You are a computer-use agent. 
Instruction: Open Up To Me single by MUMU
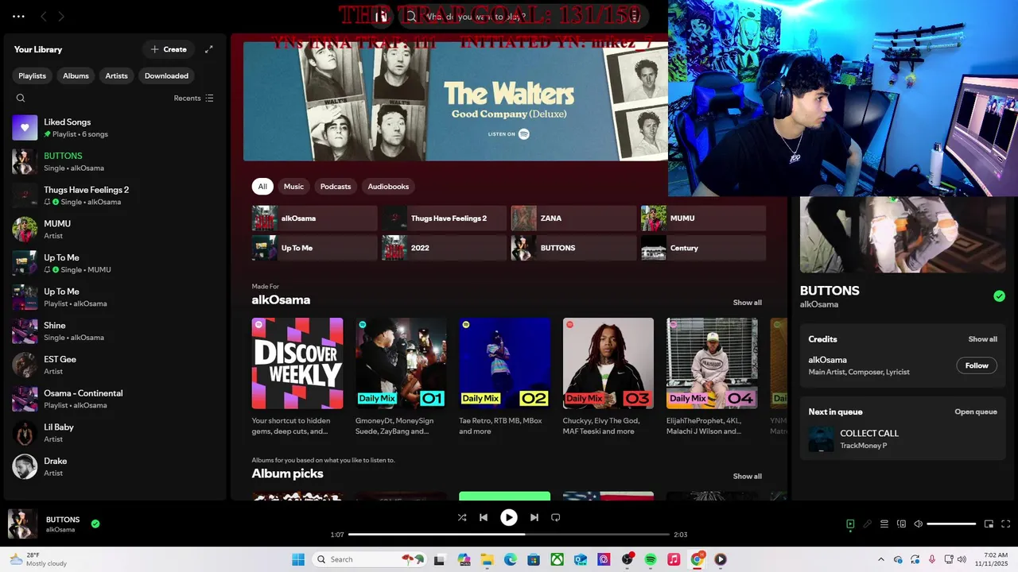[115, 263]
